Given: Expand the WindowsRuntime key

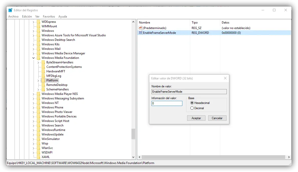Looking at the screenshot, I should tap(33, 130).
